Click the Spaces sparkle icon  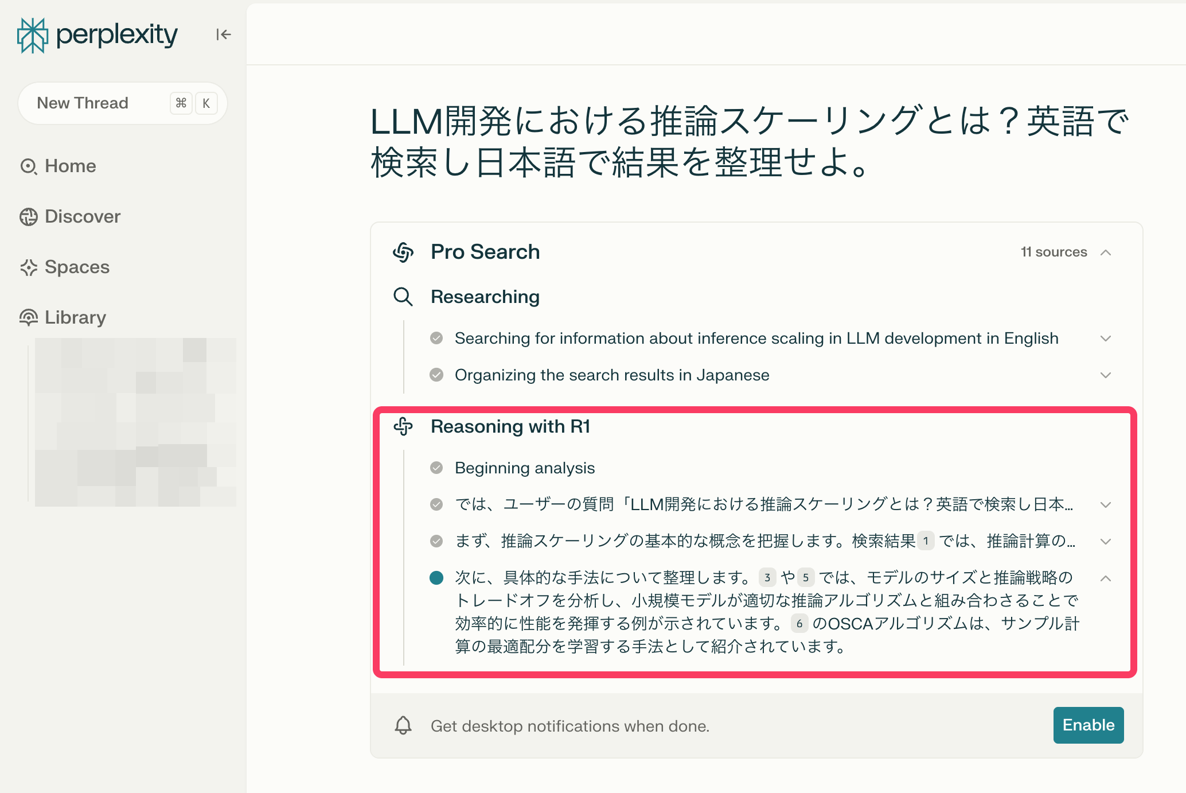tap(29, 267)
